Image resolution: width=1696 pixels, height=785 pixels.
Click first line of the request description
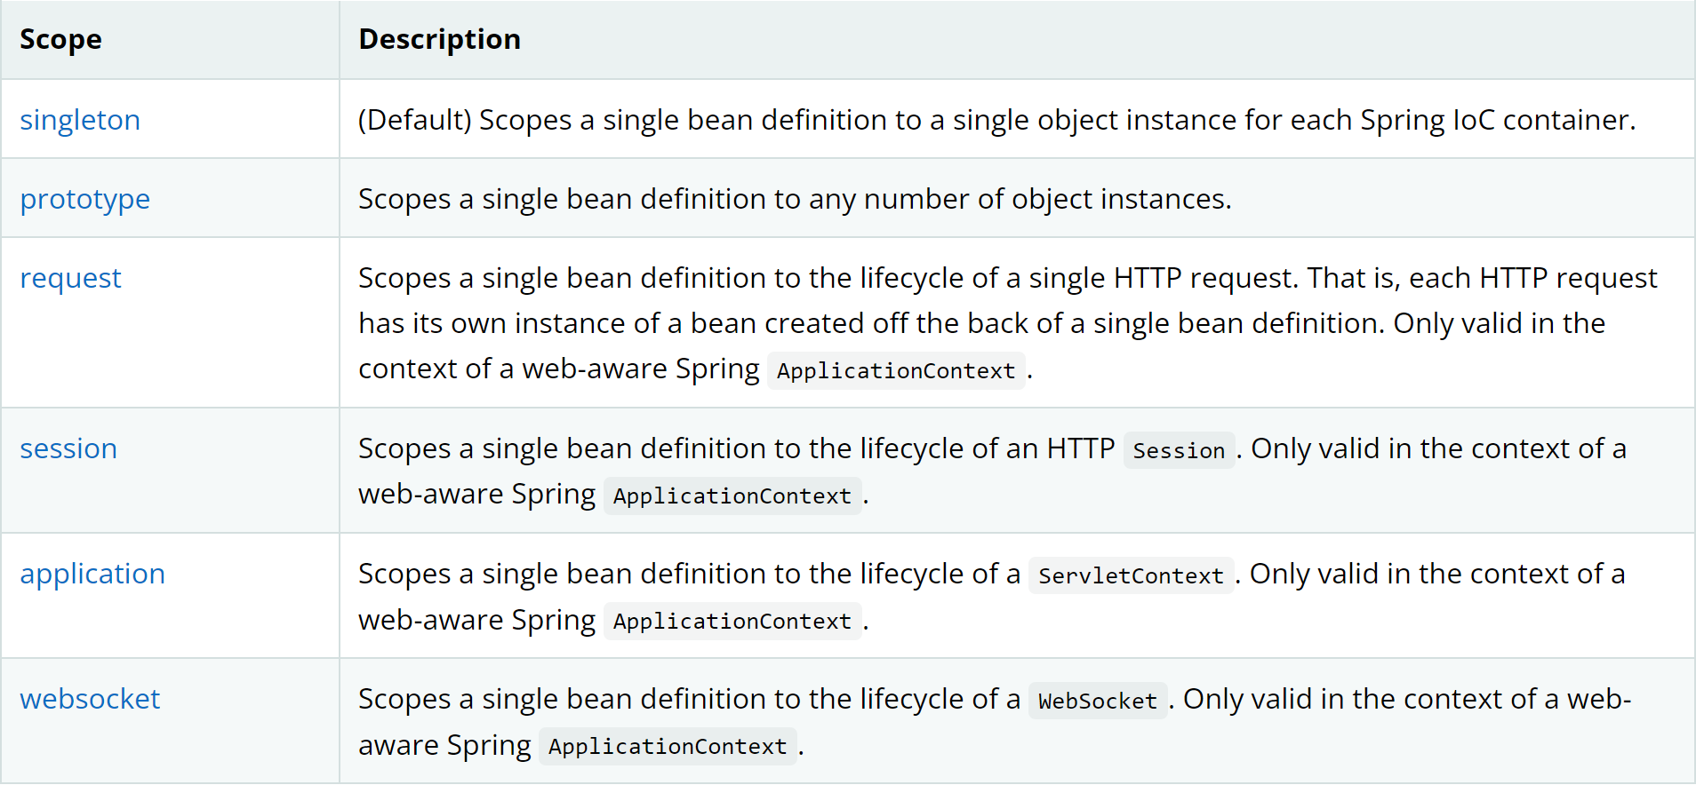click(x=1007, y=278)
